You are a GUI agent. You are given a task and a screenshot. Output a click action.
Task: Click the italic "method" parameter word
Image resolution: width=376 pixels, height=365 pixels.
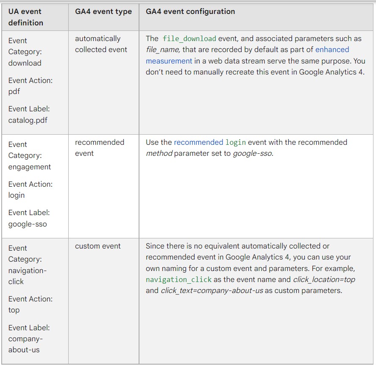point(159,153)
